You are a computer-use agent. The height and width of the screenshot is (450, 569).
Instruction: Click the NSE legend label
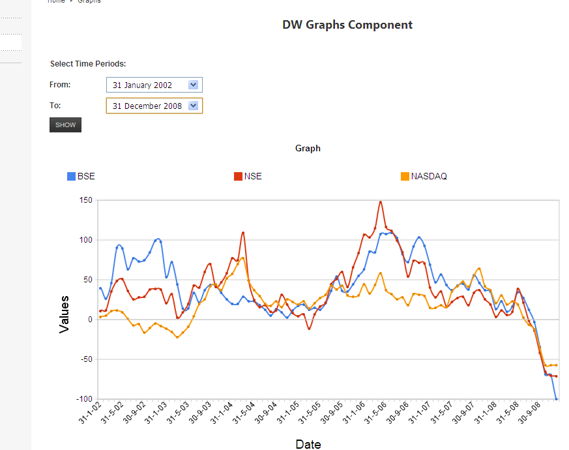tap(253, 177)
